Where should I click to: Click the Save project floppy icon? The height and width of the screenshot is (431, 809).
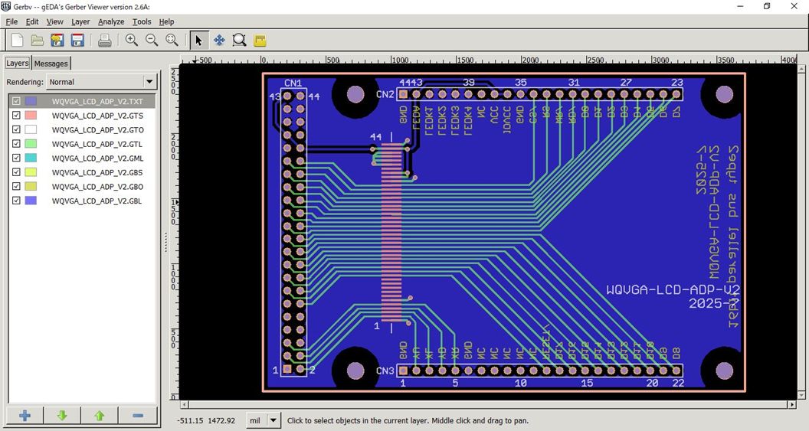click(x=77, y=41)
